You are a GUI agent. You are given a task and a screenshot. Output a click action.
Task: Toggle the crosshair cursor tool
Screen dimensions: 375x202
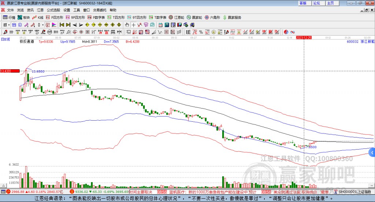(133, 25)
